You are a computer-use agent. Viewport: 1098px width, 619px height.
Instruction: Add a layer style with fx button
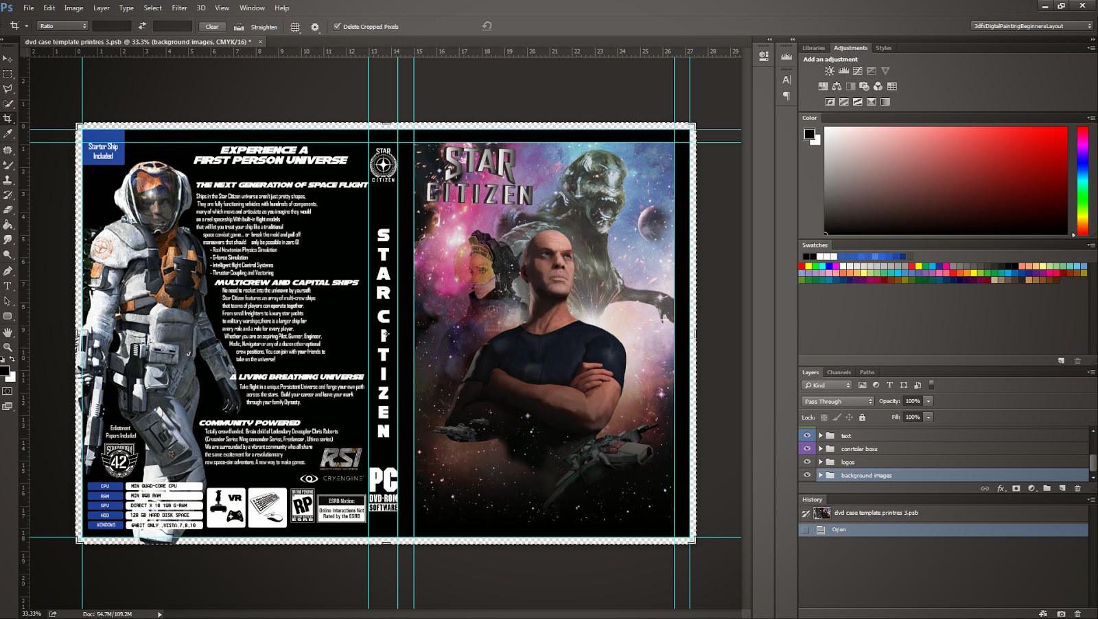[x=1001, y=489]
